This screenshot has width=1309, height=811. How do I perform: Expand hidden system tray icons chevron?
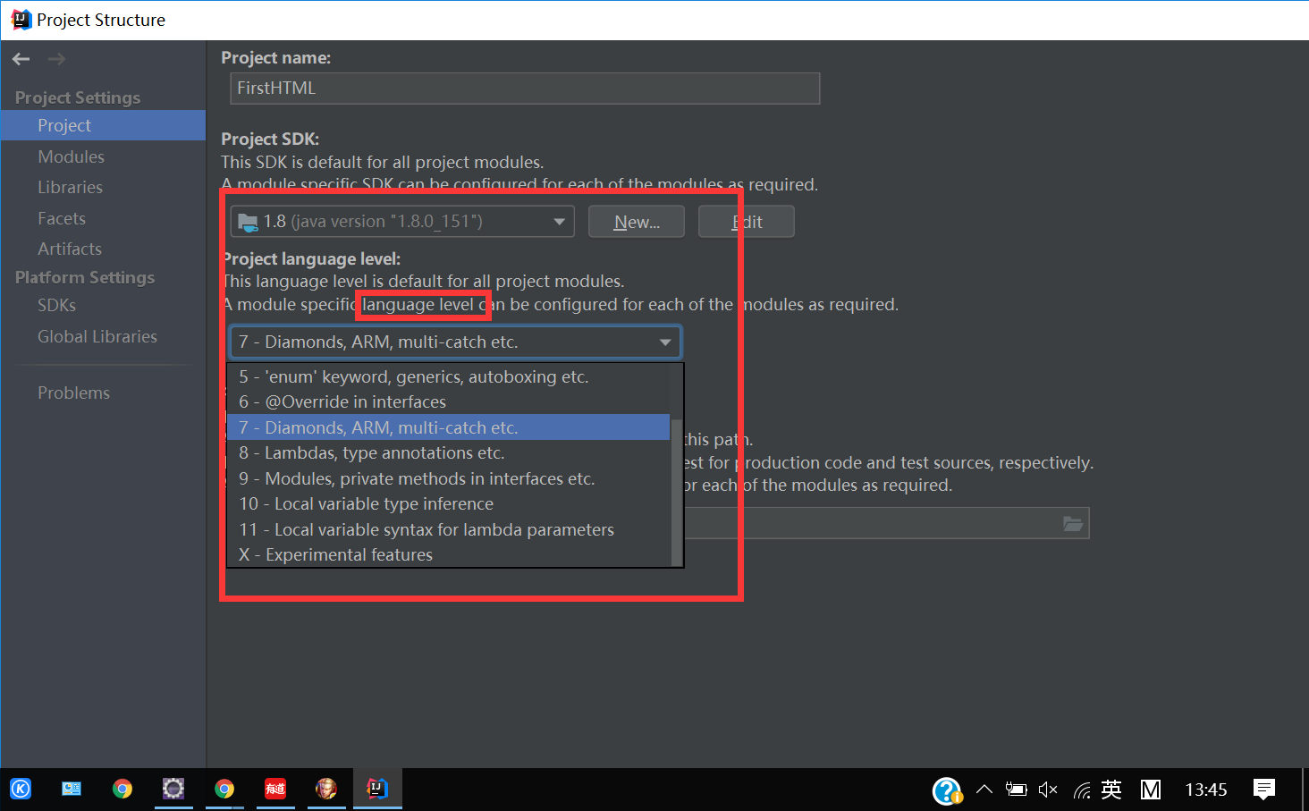(x=984, y=790)
